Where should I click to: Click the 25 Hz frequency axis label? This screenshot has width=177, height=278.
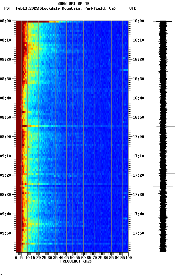tap(44, 258)
